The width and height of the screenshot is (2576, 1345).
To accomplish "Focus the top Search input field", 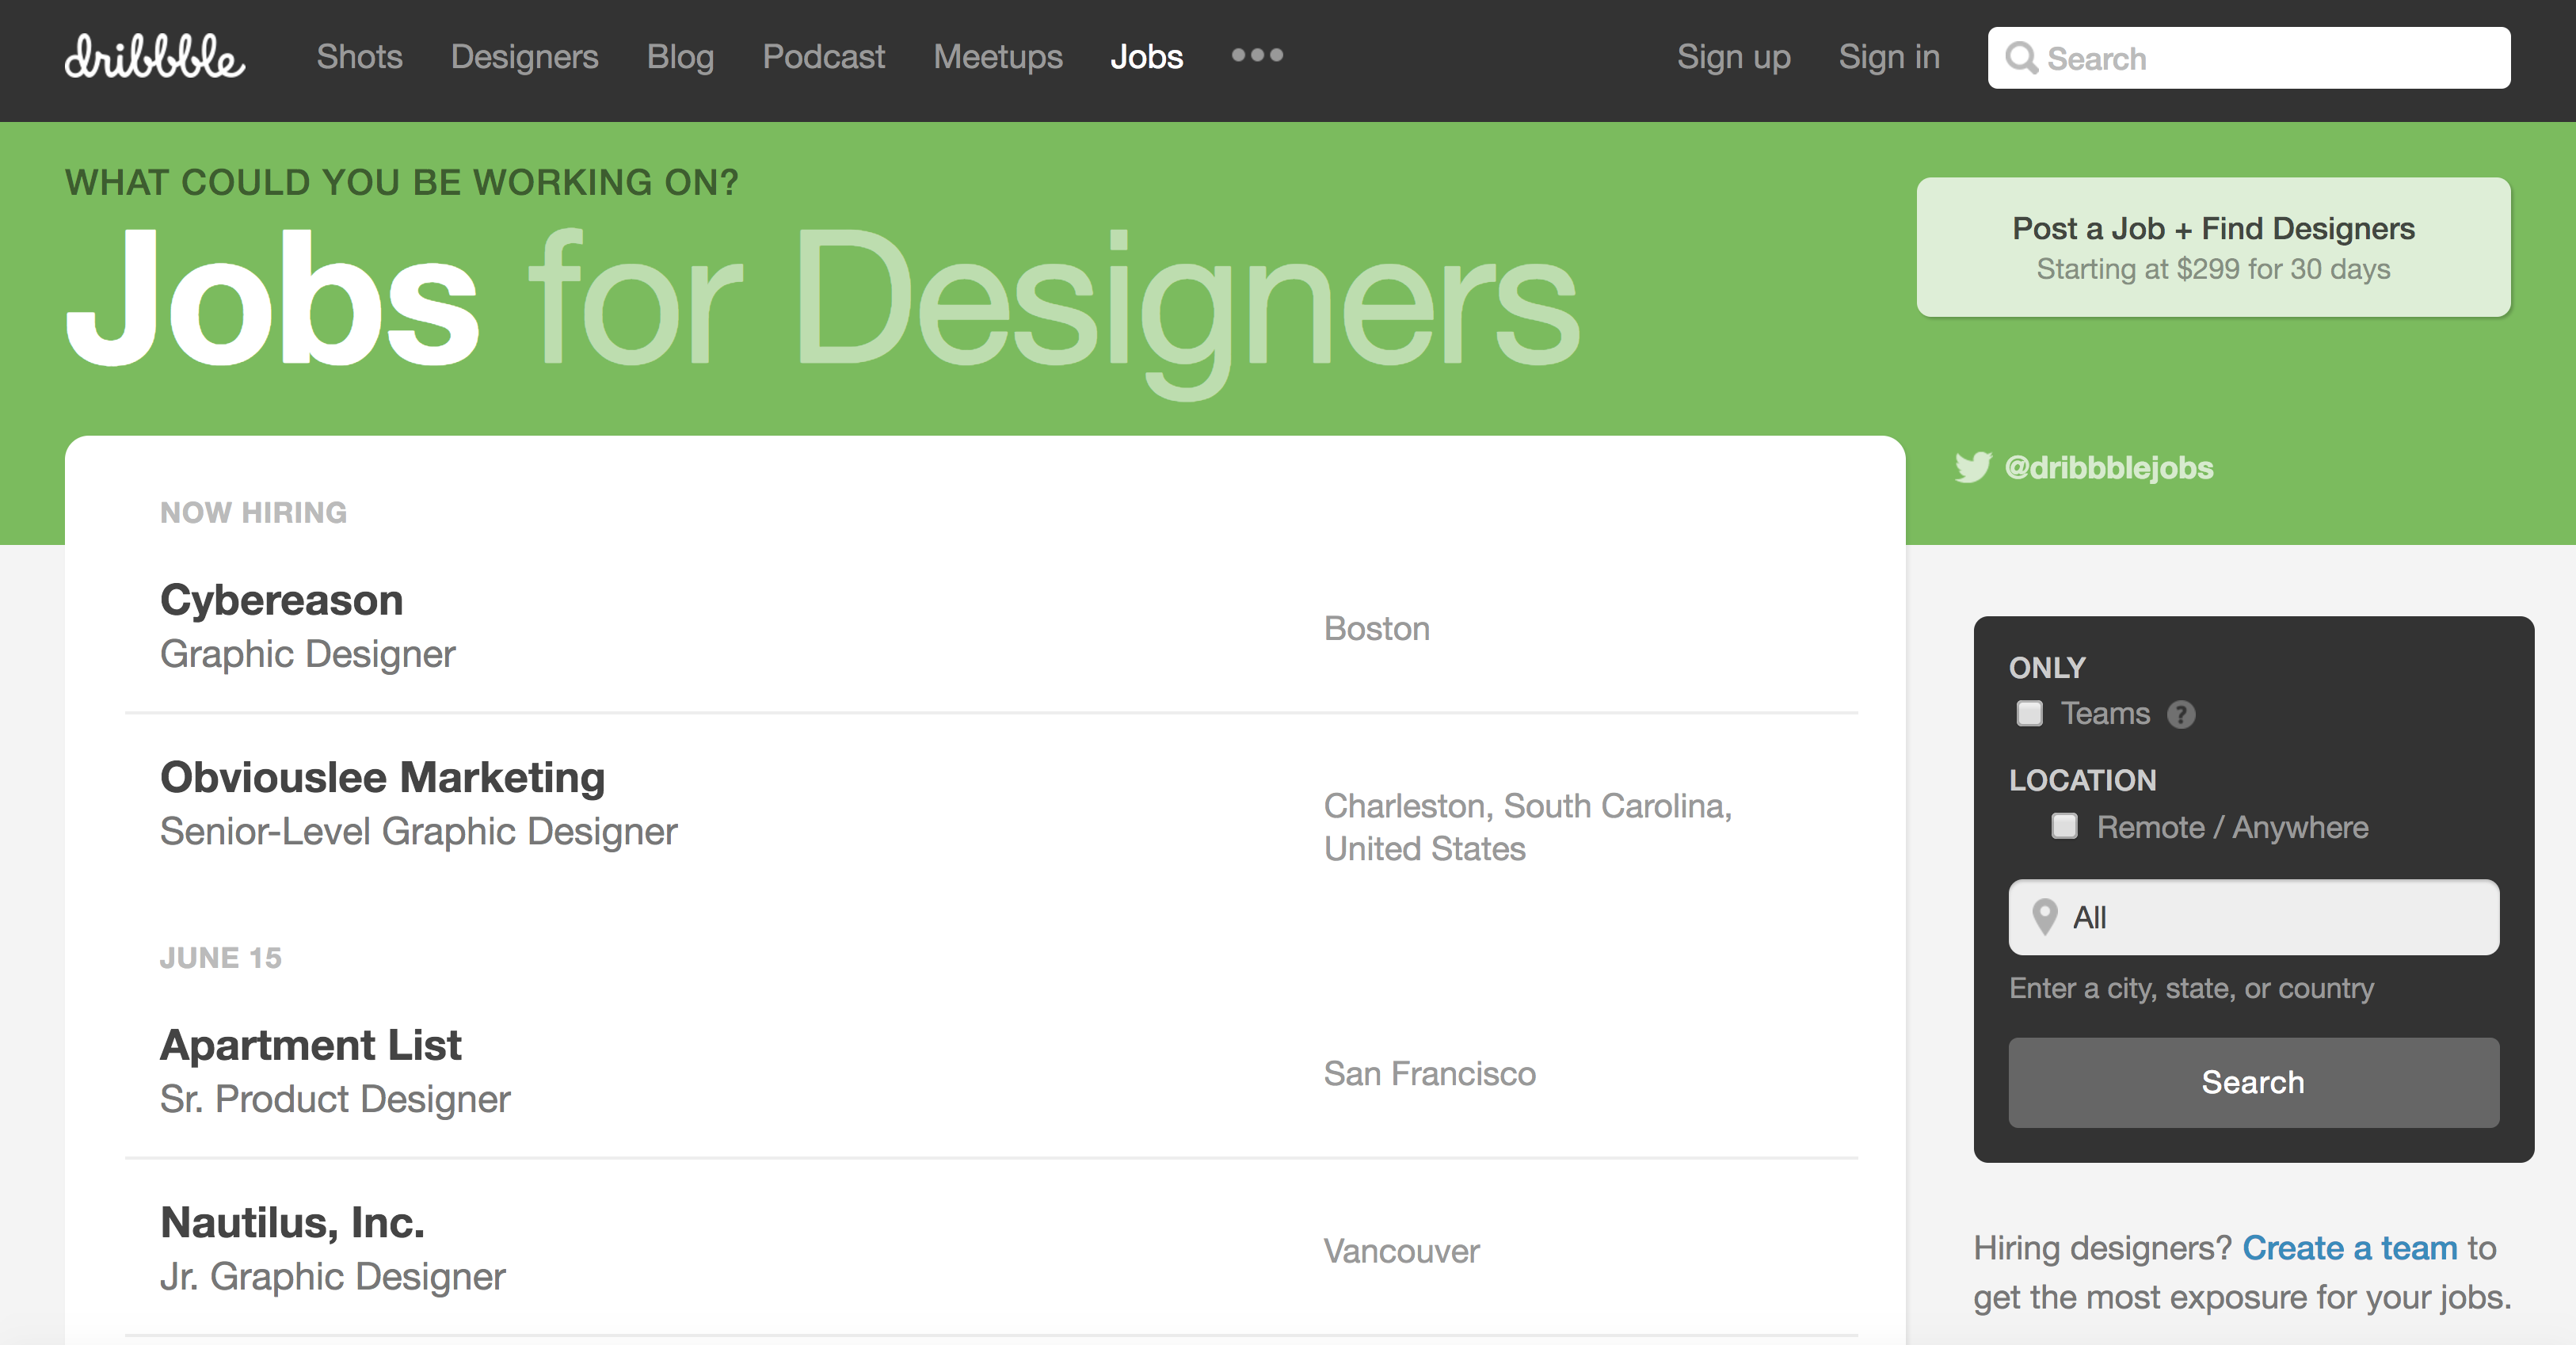I will [2270, 58].
